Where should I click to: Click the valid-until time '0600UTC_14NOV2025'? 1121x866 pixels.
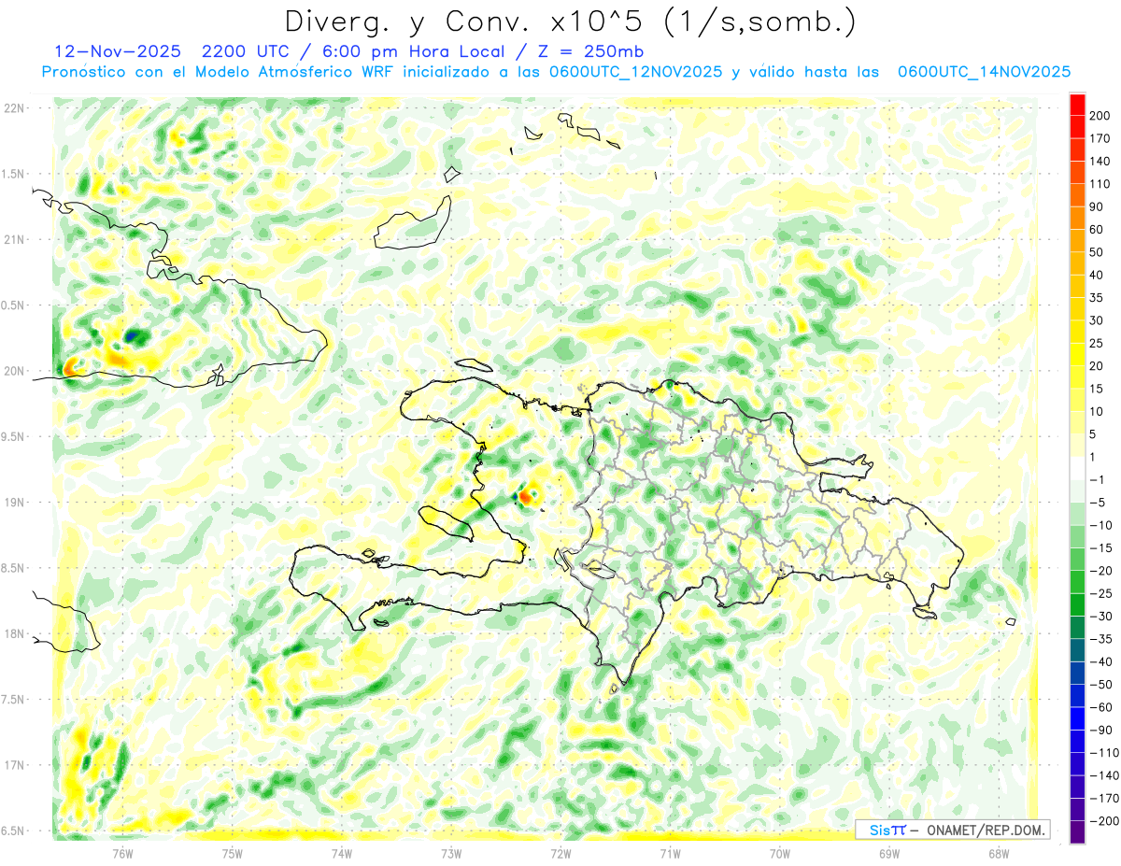point(984,71)
